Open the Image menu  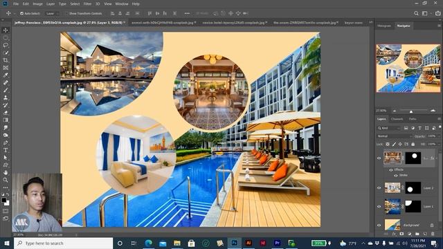pos(37,4)
